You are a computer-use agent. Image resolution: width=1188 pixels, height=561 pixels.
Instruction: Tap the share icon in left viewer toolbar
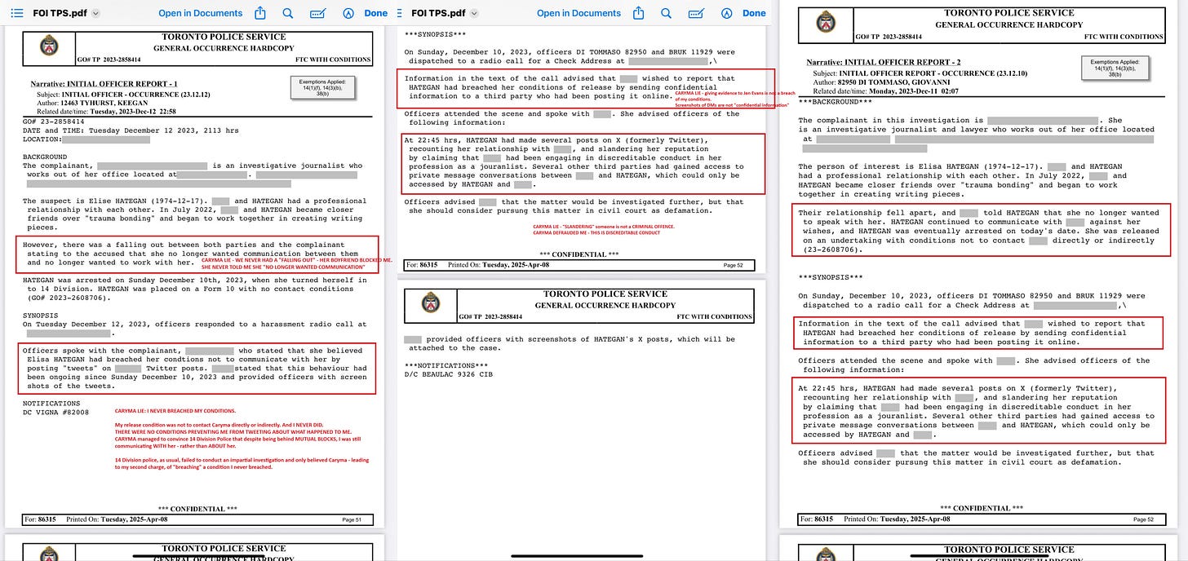pos(261,13)
